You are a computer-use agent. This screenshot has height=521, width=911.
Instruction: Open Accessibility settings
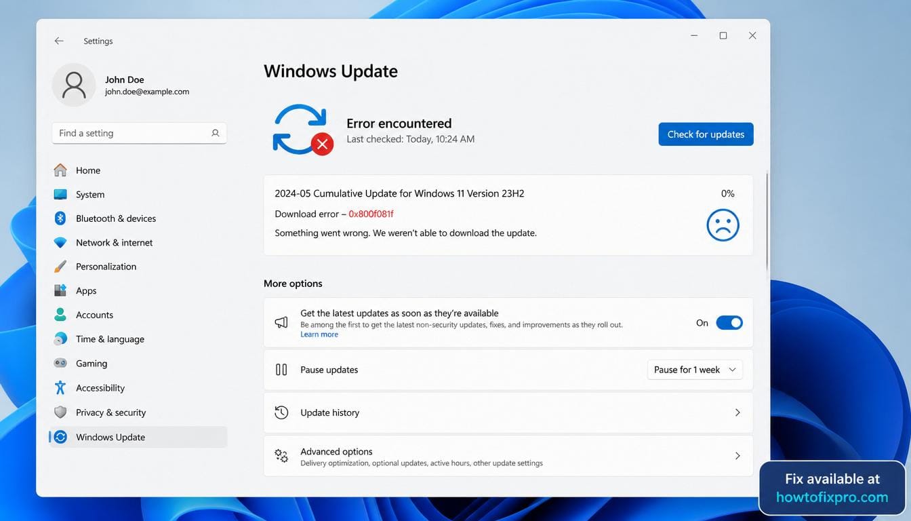(x=137, y=388)
